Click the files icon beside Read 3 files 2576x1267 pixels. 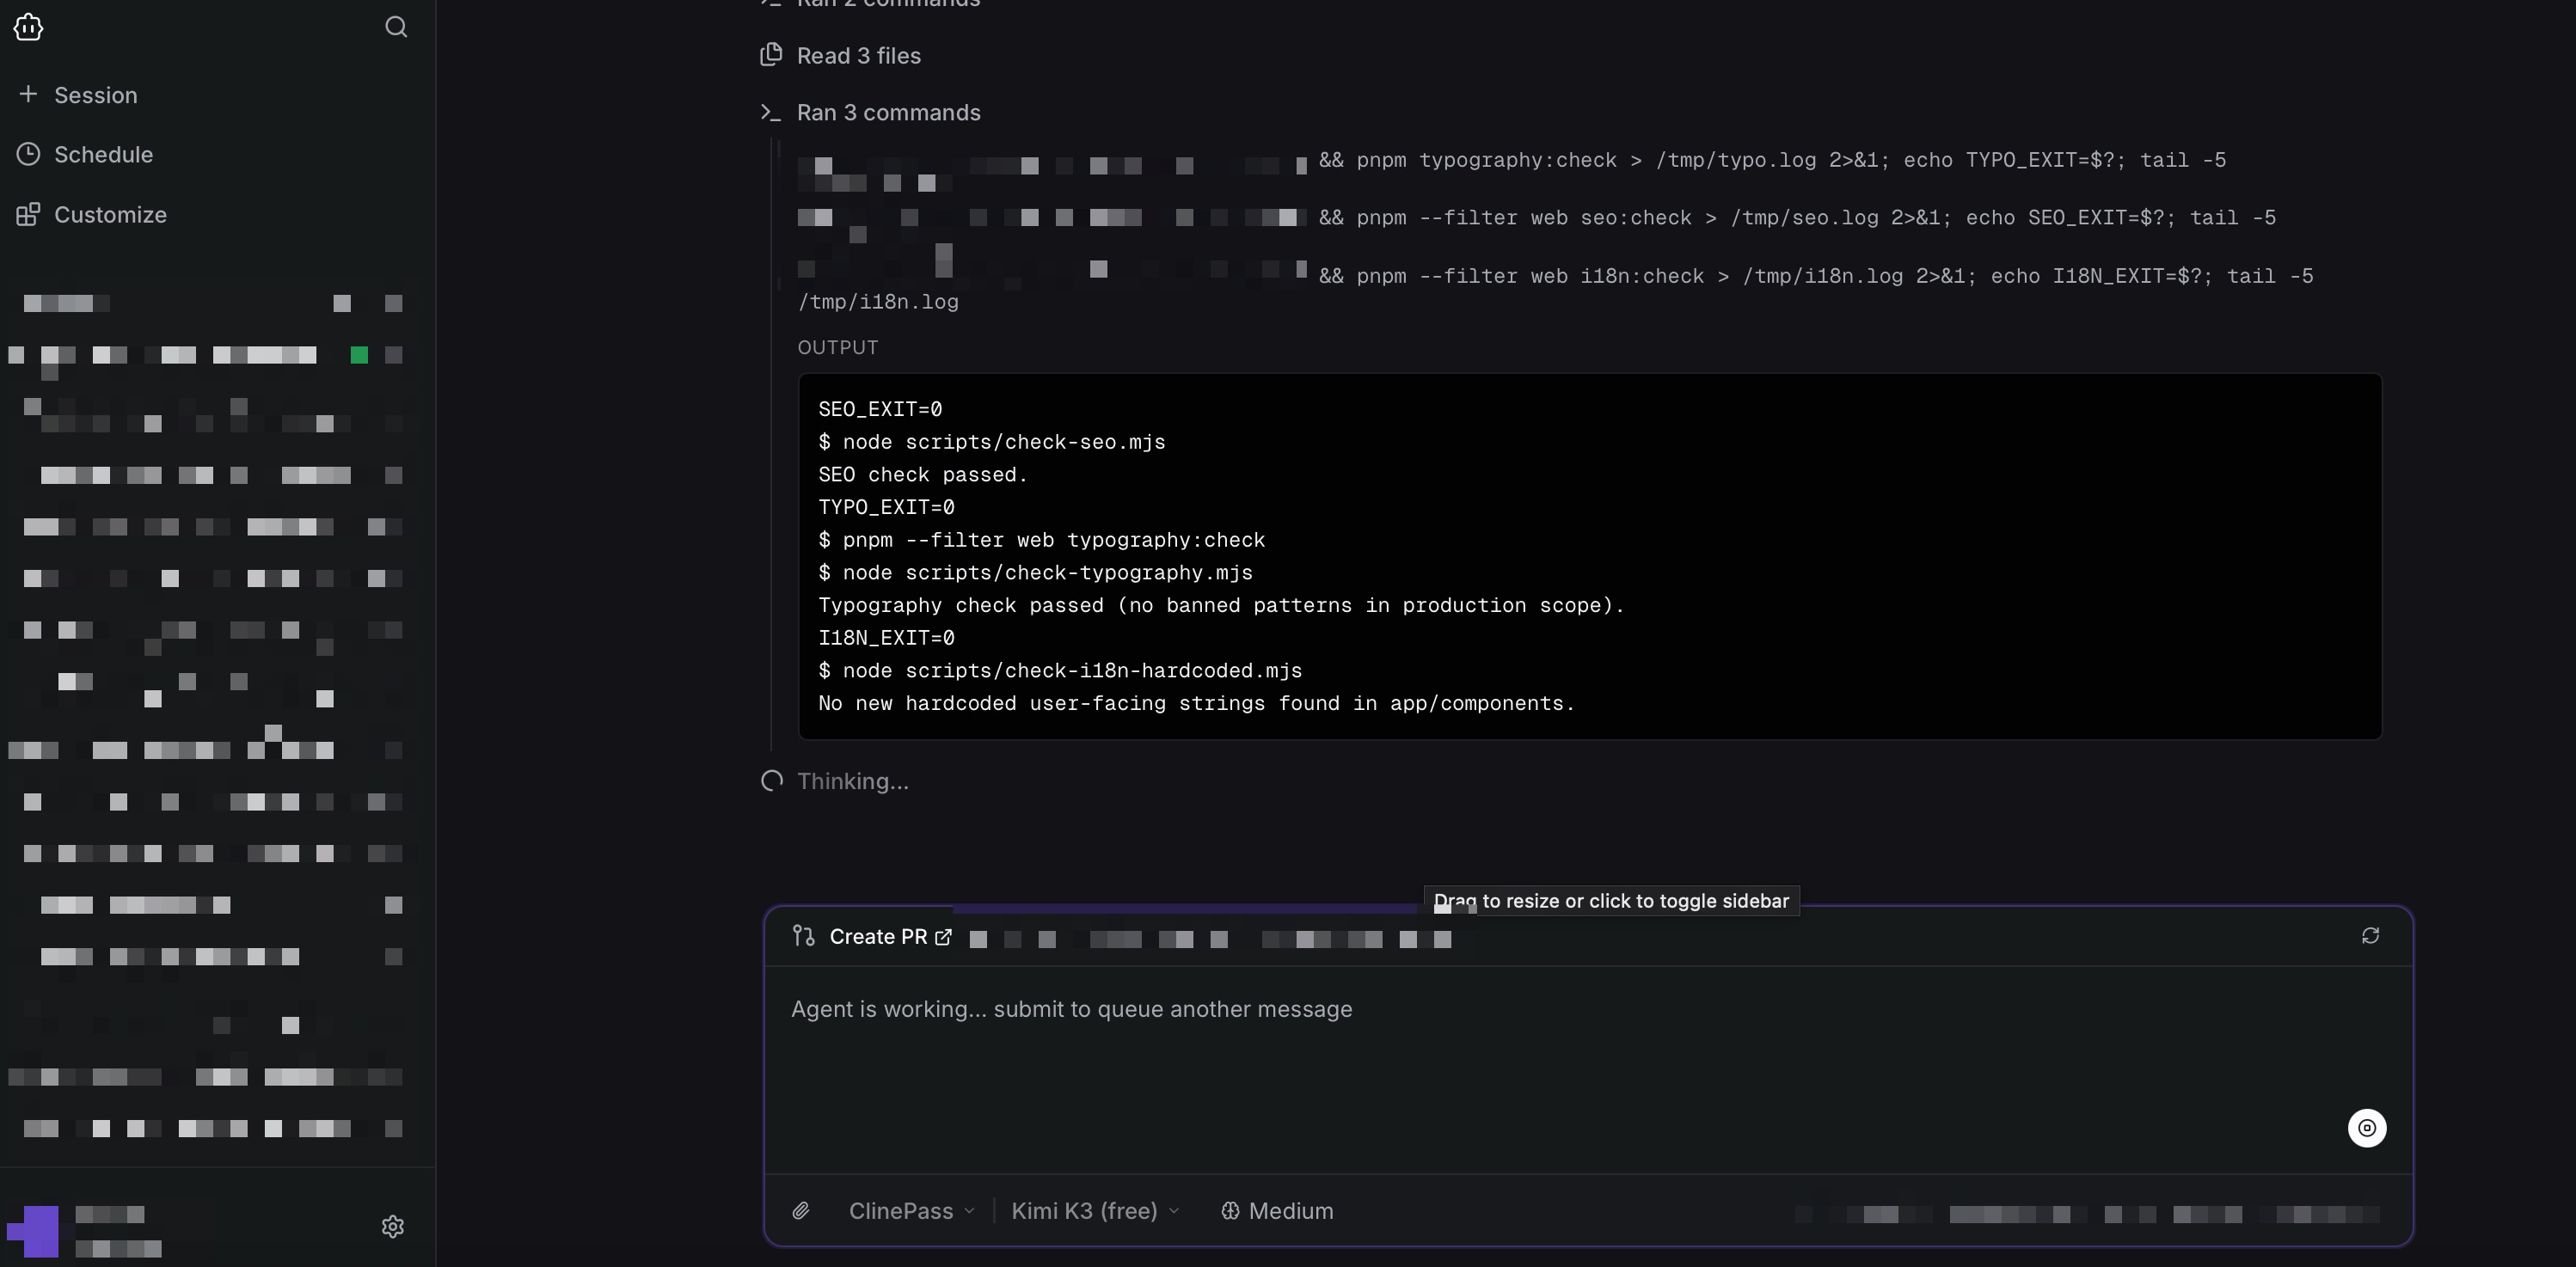click(771, 55)
